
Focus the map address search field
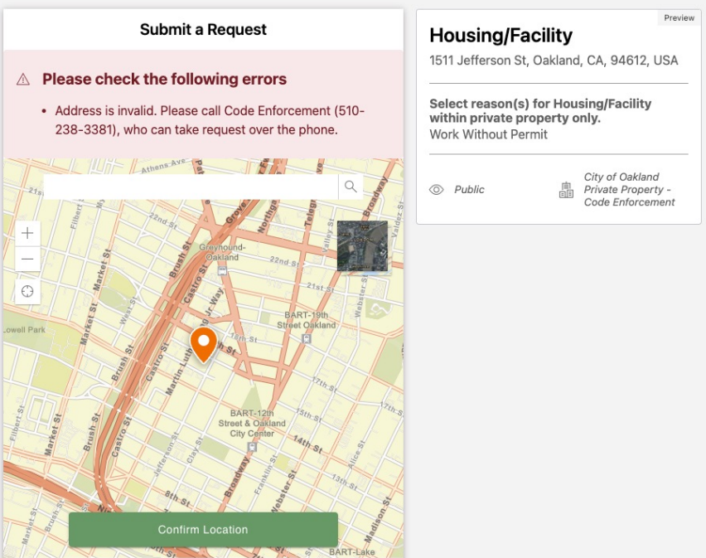click(191, 187)
